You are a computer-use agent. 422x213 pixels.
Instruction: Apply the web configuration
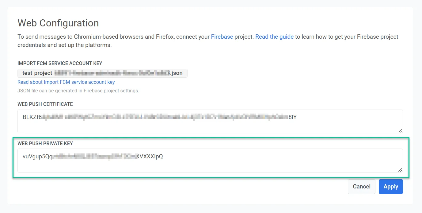[390, 187]
